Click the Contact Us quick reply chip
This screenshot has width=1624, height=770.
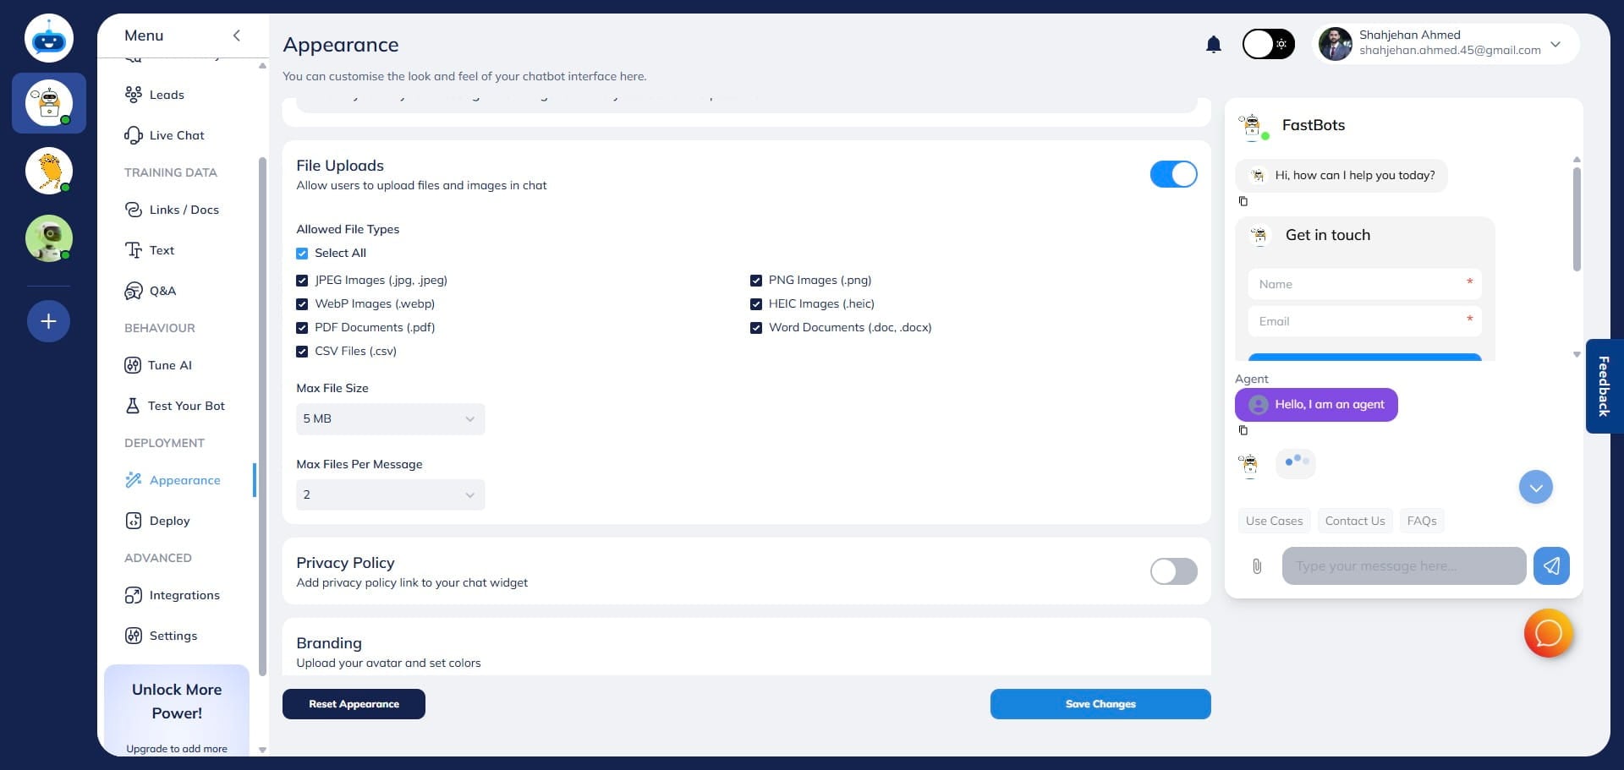click(x=1354, y=521)
